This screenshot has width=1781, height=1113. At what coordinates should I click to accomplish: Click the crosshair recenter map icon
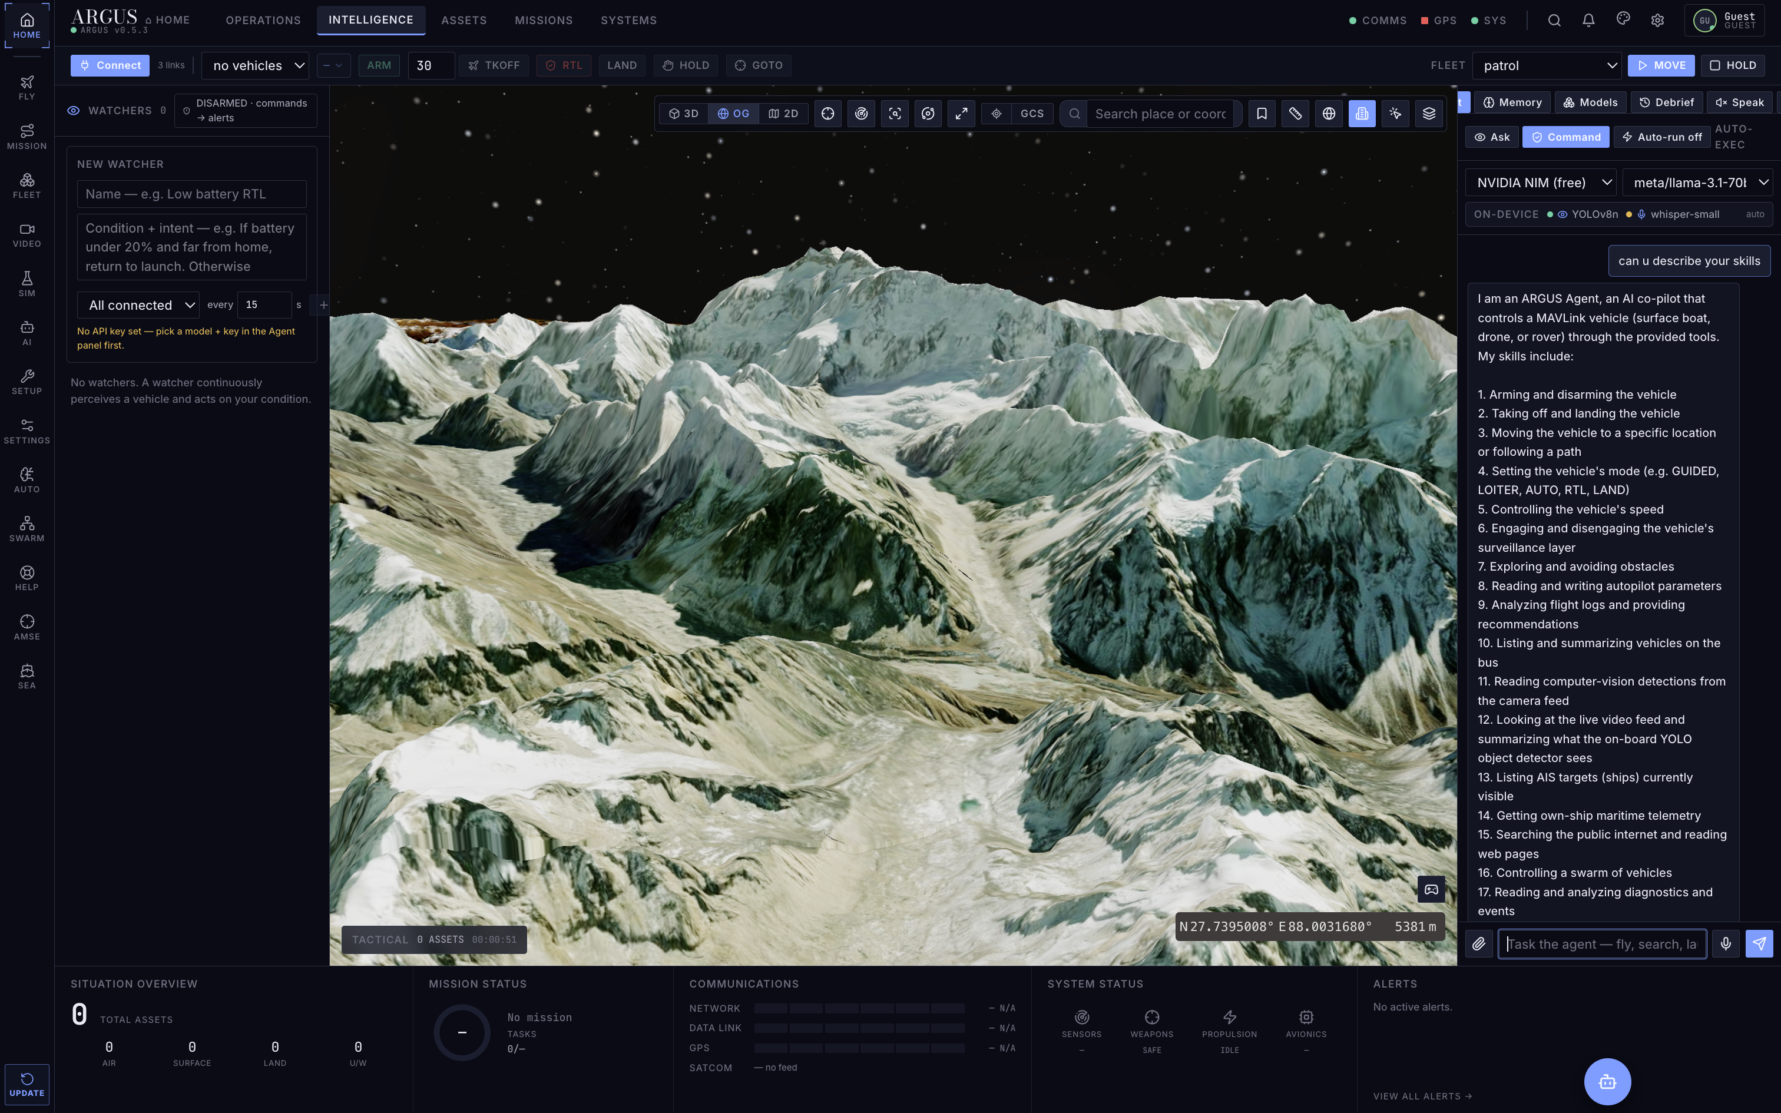coord(828,113)
